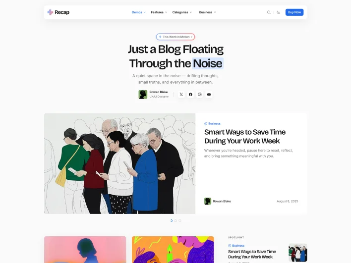This screenshot has width=351, height=263.
Task: Expand the Categories dropdown menu
Action: [182, 12]
